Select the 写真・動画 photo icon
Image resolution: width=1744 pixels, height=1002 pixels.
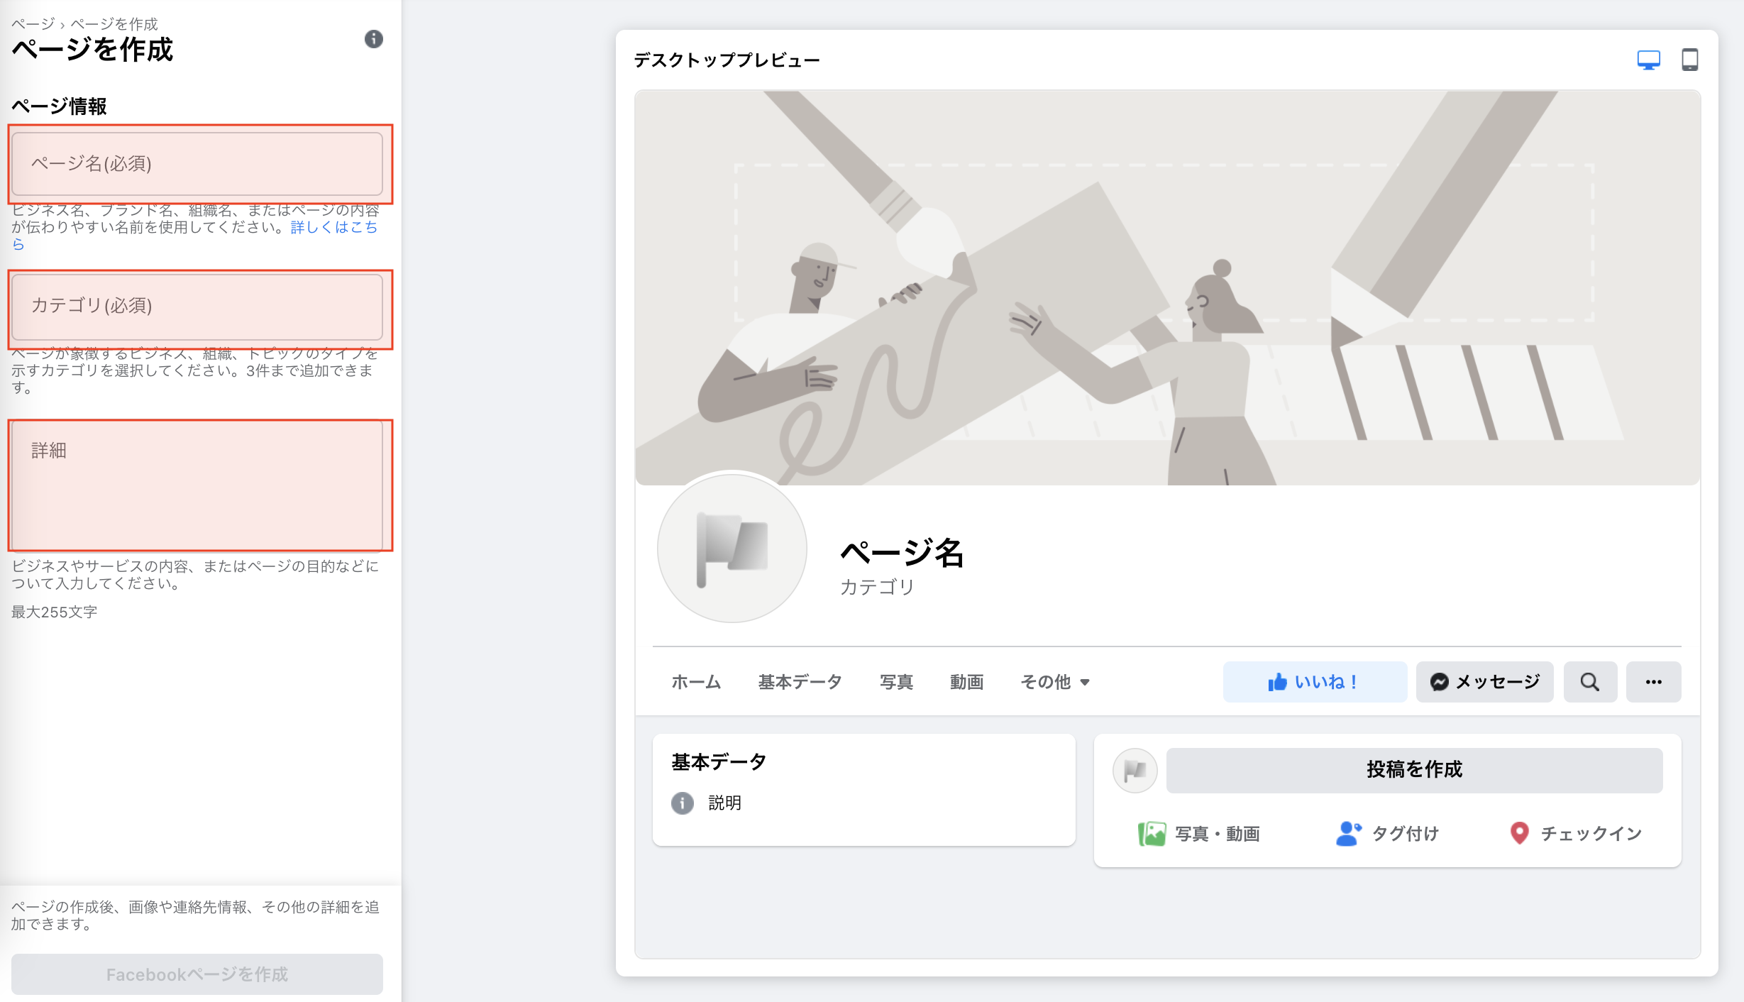pos(1153,834)
